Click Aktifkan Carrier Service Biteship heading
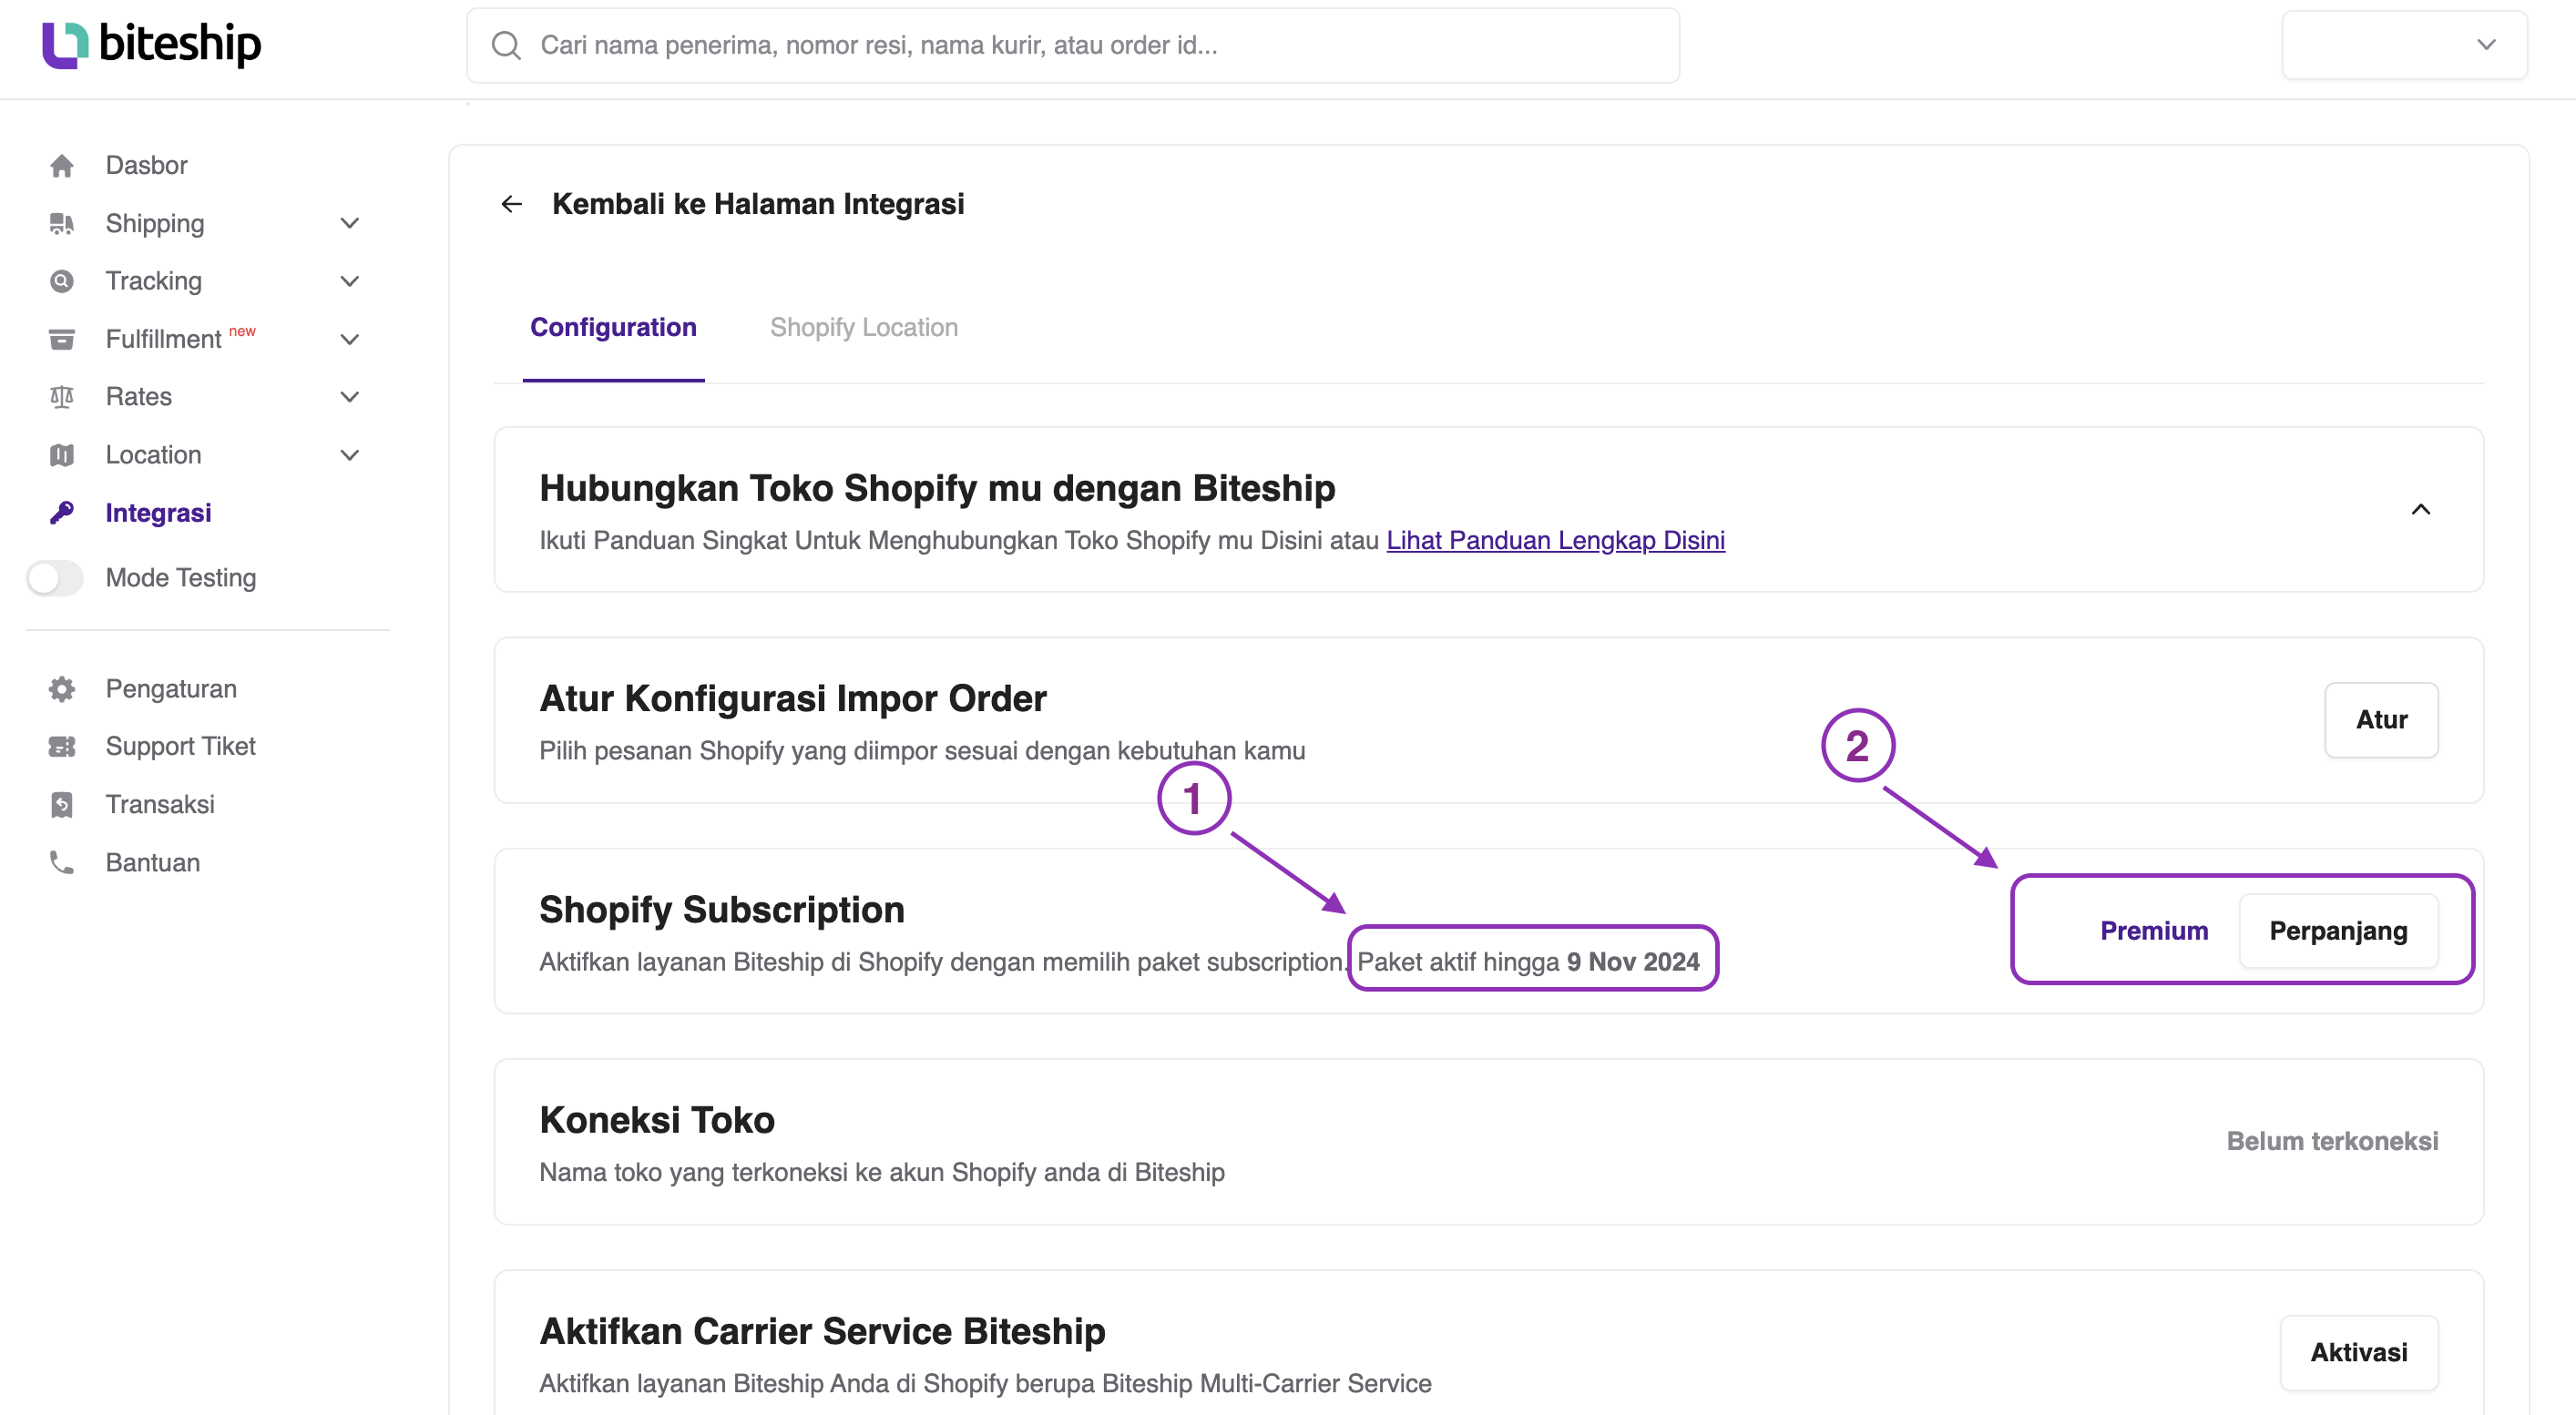The image size is (2576, 1415). coord(823,1332)
